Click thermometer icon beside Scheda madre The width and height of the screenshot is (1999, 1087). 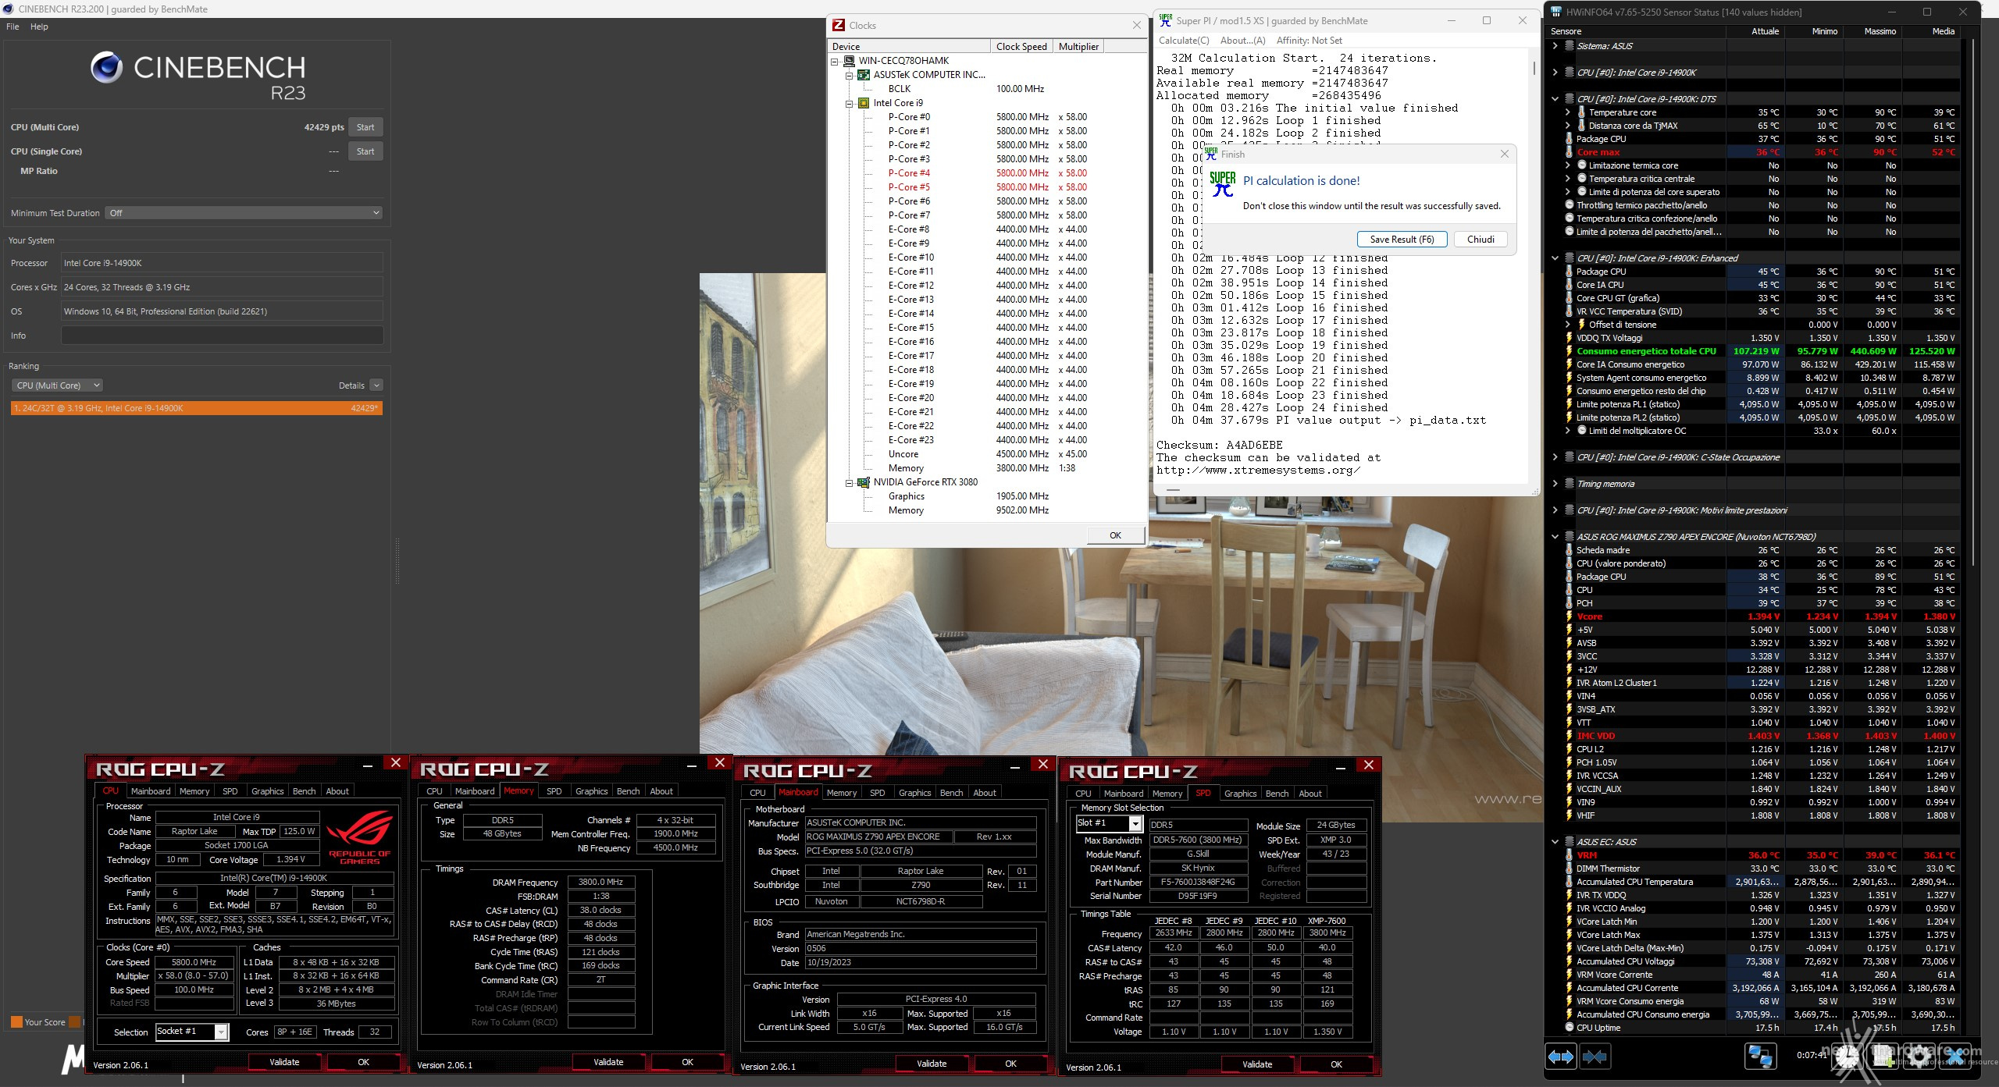(1569, 550)
